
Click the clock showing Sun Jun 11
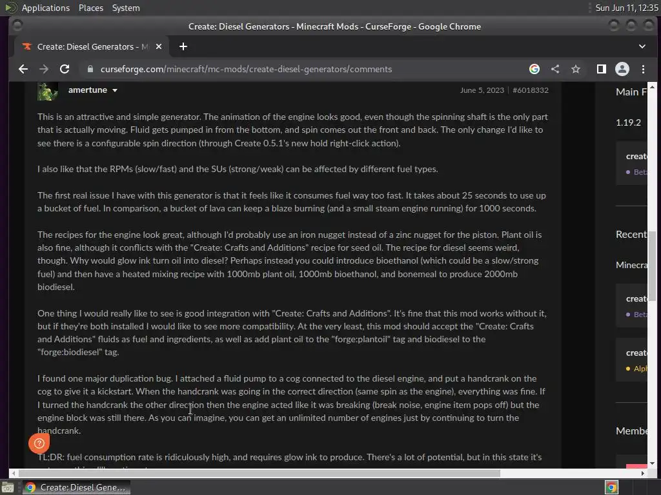[626, 8]
